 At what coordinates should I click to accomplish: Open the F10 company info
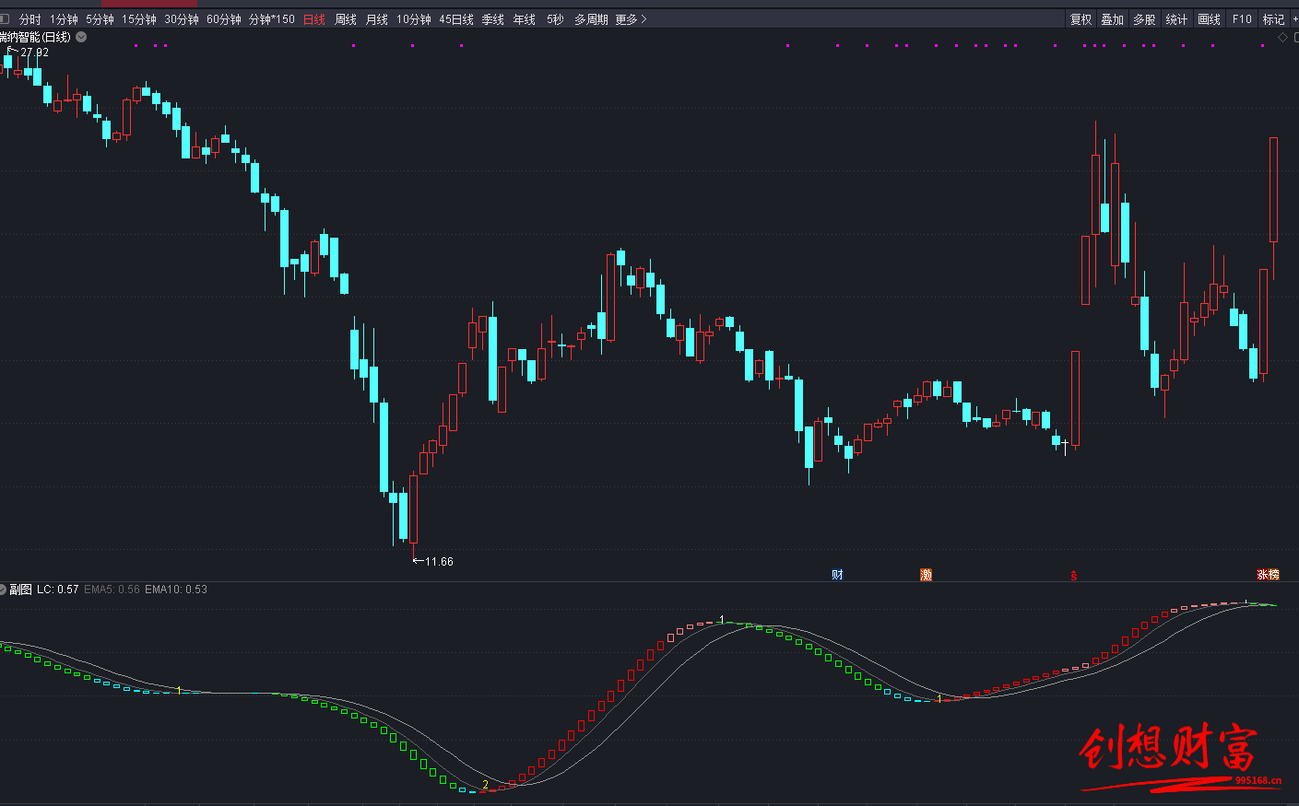pos(1242,19)
